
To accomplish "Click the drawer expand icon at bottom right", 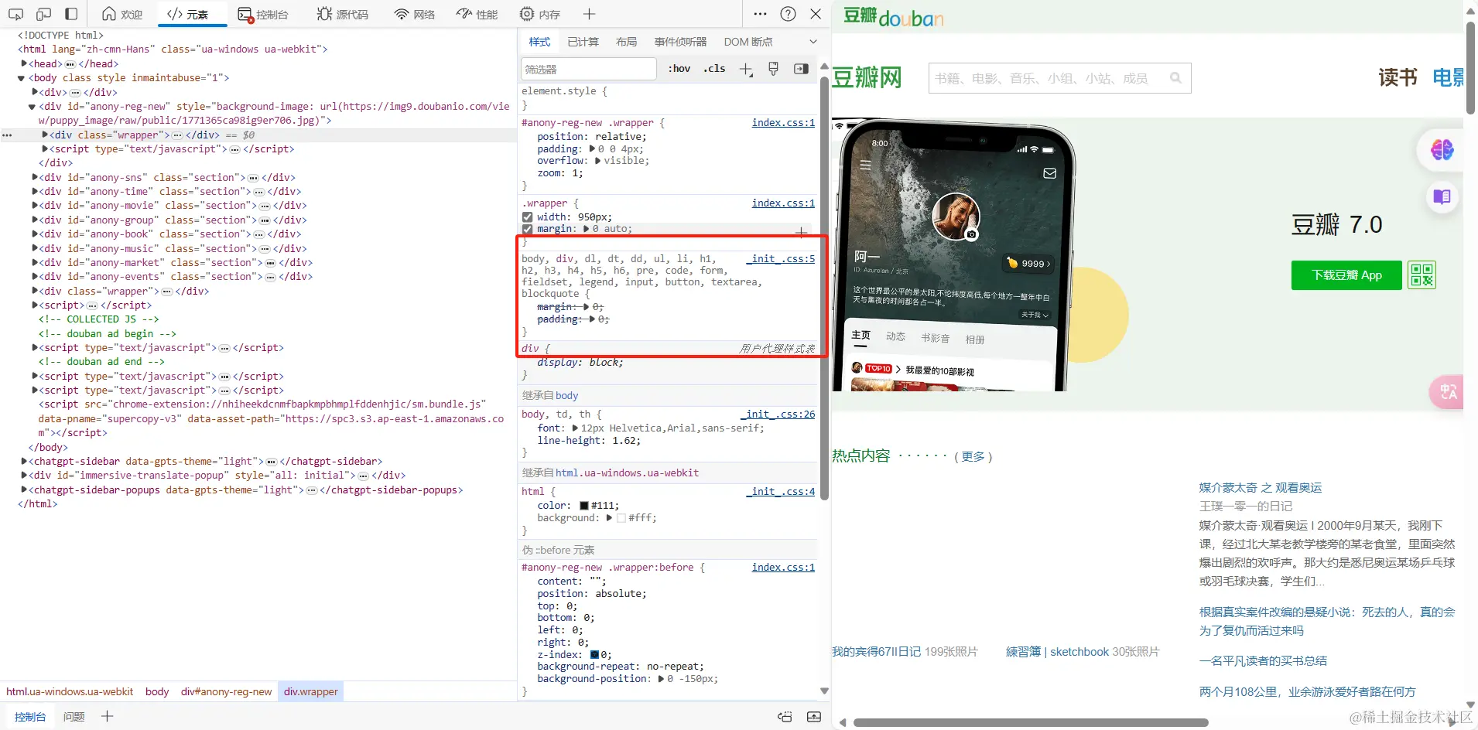I will click(814, 717).
